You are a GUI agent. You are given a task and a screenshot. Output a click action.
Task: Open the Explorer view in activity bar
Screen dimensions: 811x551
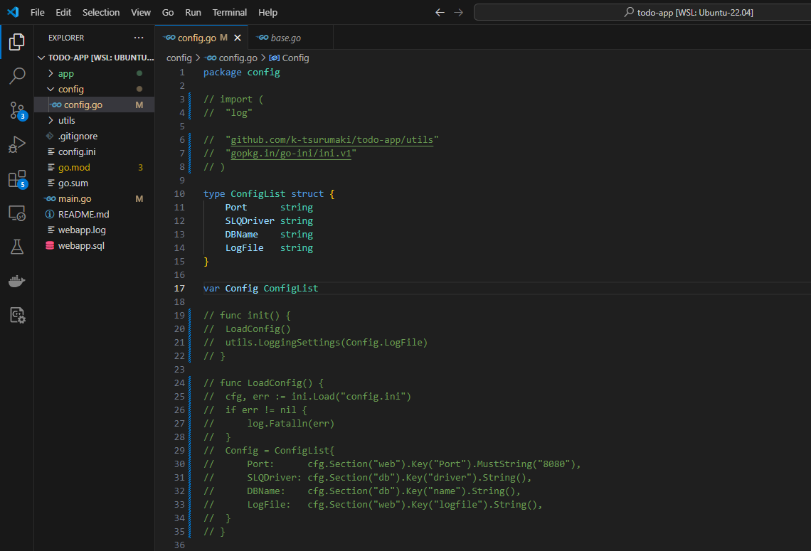[x=17, y=42]
